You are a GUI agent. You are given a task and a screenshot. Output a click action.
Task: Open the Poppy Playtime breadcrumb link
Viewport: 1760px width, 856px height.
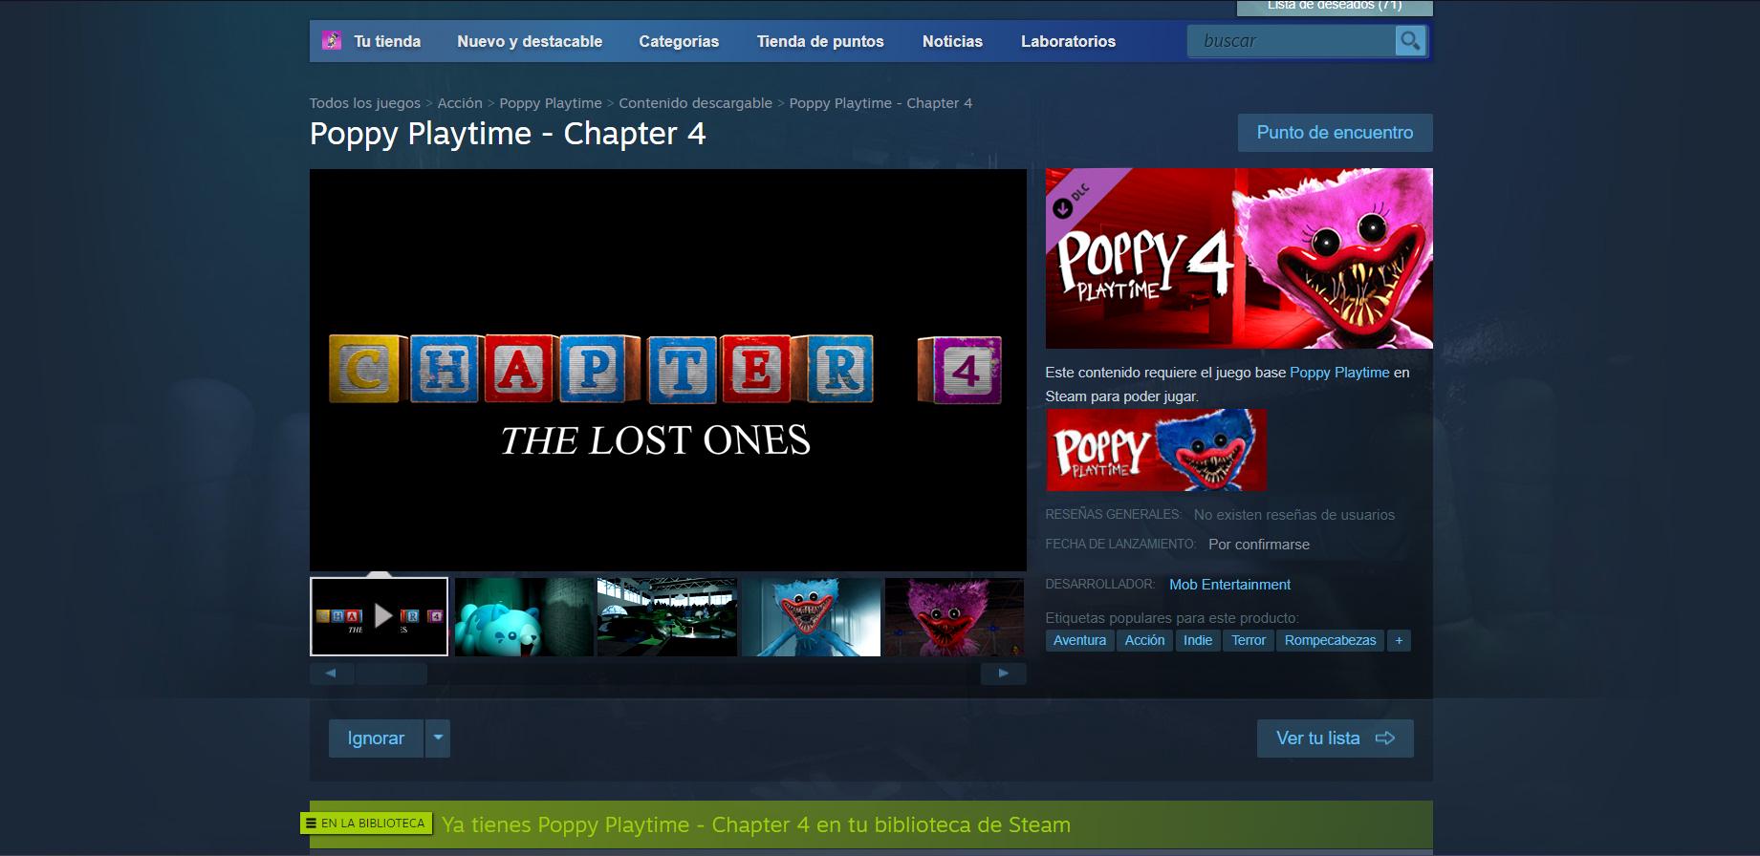(x=551, y=103)
